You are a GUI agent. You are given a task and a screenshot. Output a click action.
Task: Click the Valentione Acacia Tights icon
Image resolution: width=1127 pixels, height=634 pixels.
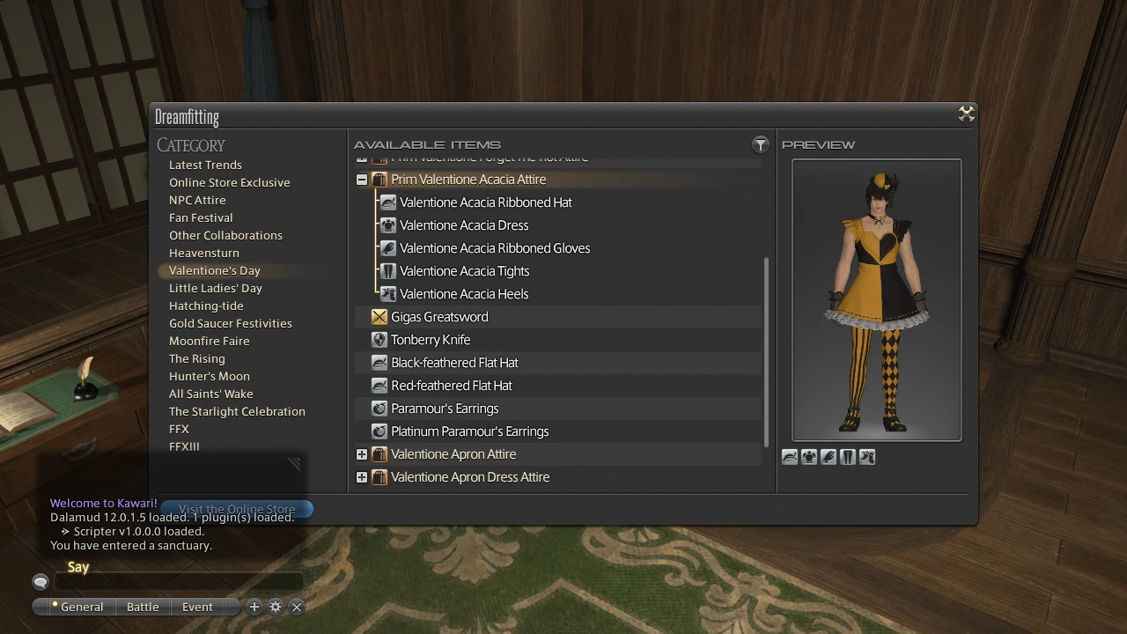(388, 271)
